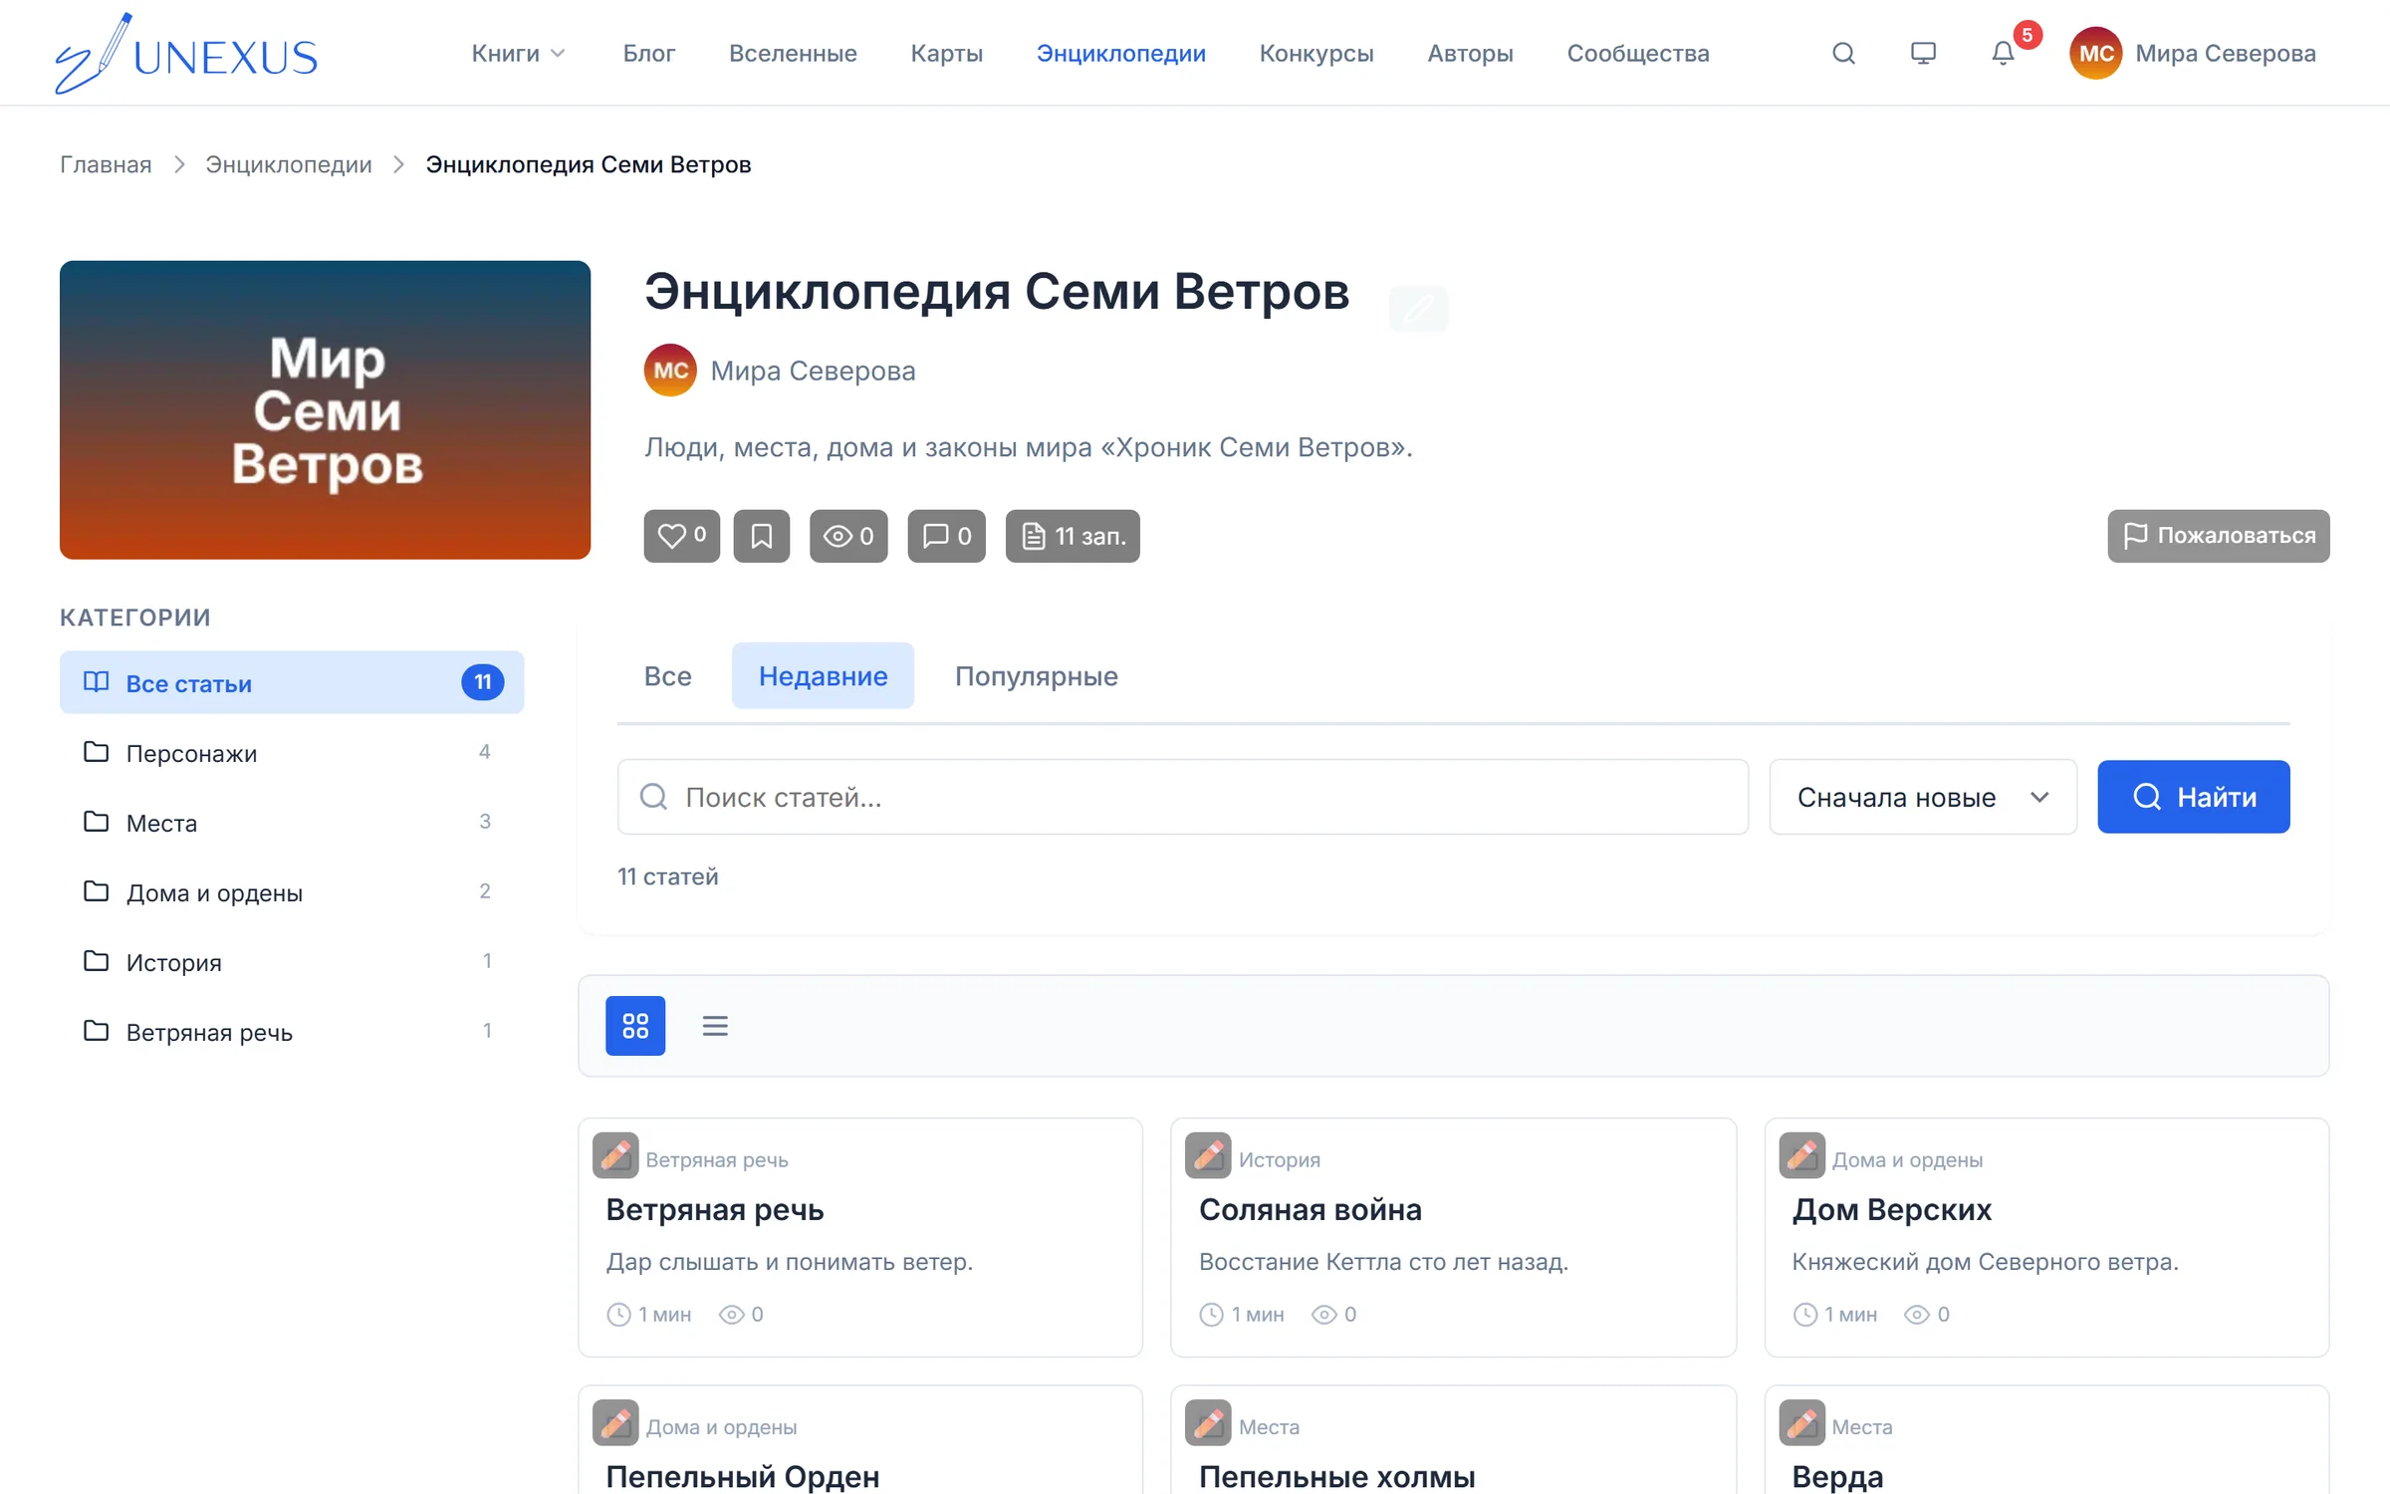This screenshot has width=2390, height=1494.
Task: Select the Дома и ордены category in the sidebar
Action: click(292, 892)
